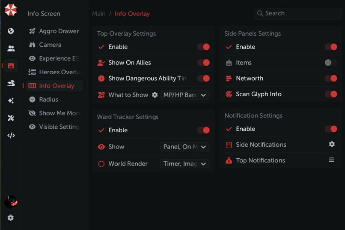345x230 pixels.
Task: Expand the World Render dropdown
Action: coord(185,164)
